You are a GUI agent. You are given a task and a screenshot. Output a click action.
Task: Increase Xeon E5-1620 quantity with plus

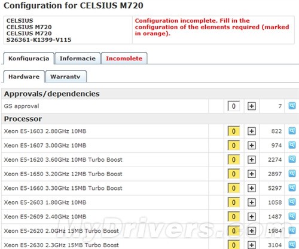(252, 159)
